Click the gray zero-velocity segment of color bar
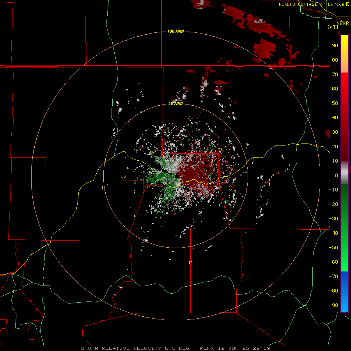 coord(344,173)
